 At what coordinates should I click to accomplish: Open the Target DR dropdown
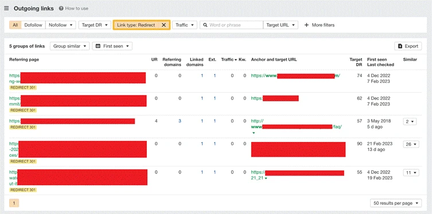click(x=95, y=25)
